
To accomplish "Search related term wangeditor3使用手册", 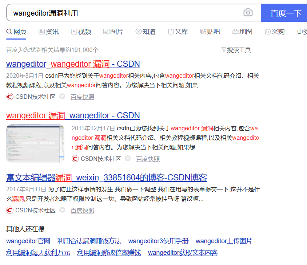I will tap(158, 241).
